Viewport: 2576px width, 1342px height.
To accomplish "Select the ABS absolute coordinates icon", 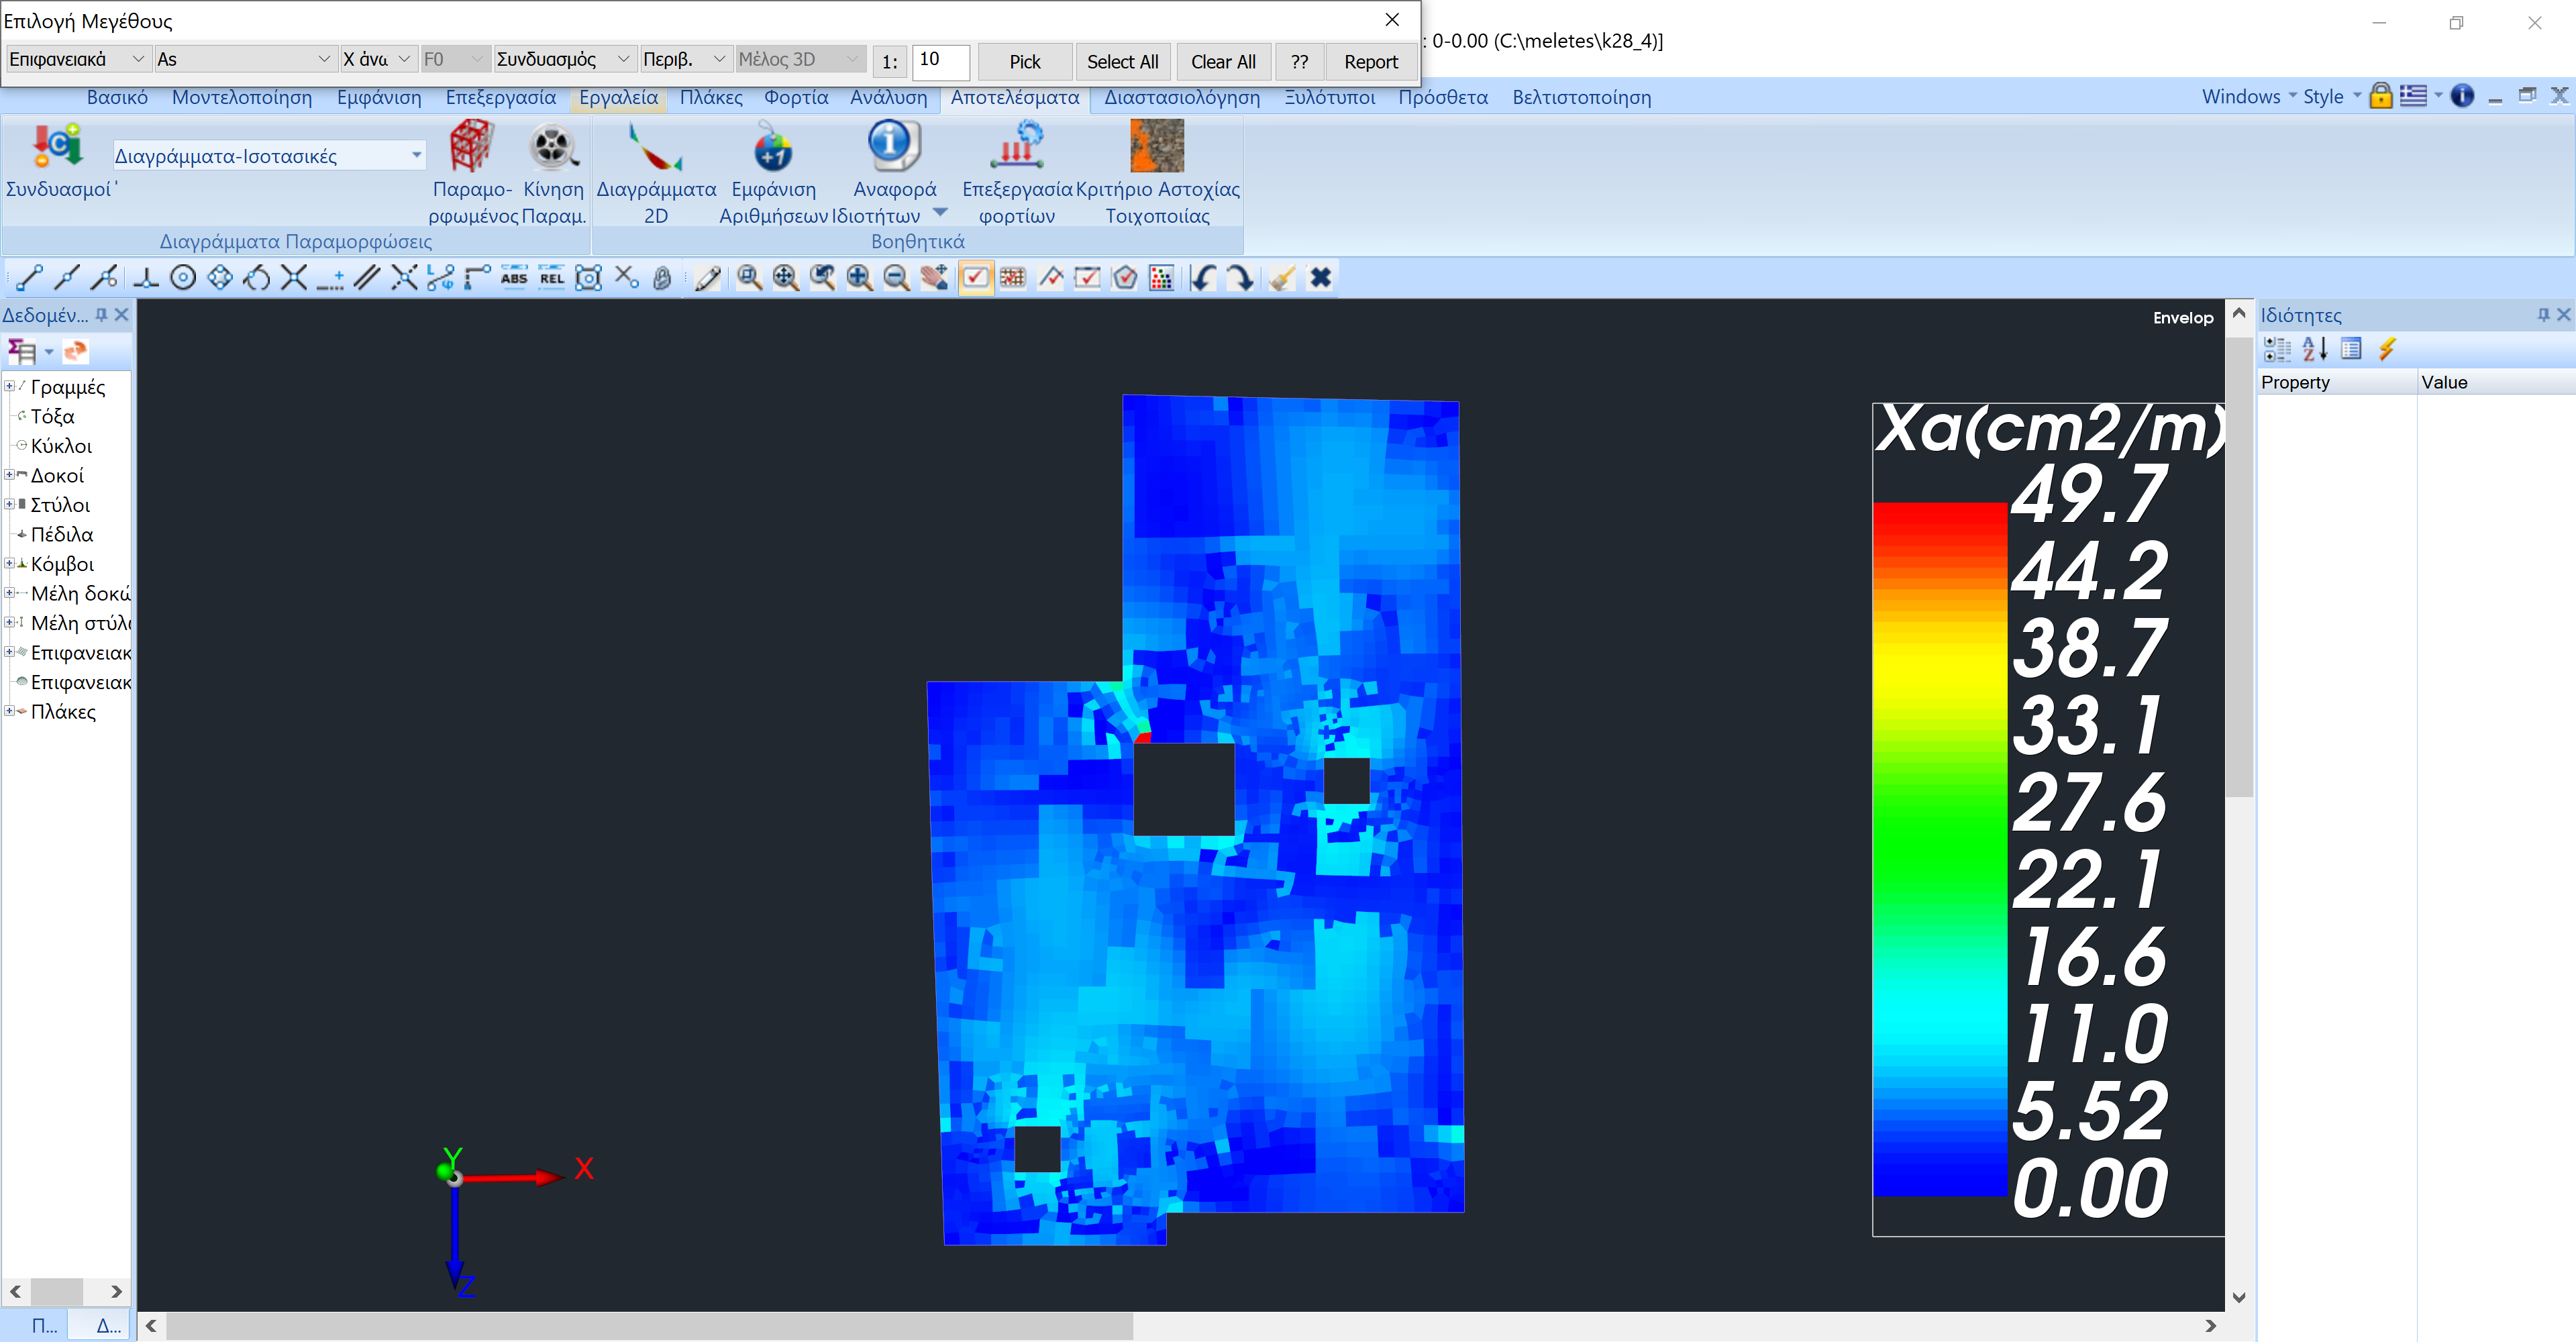I will click(x=514, y=278).
